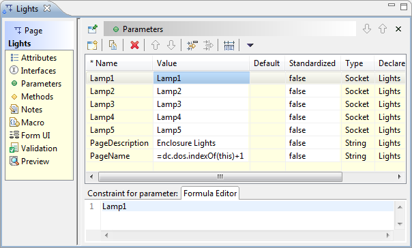
Task: Click the Enclosure Lights value cell
Action: [201, 143]
